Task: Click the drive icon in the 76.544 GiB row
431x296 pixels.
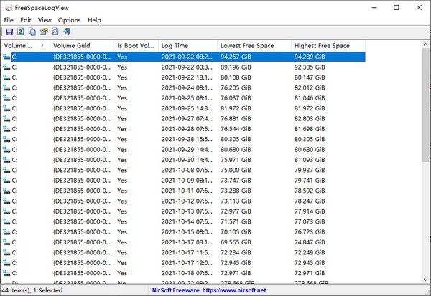Action: click(x=6, y=129)
